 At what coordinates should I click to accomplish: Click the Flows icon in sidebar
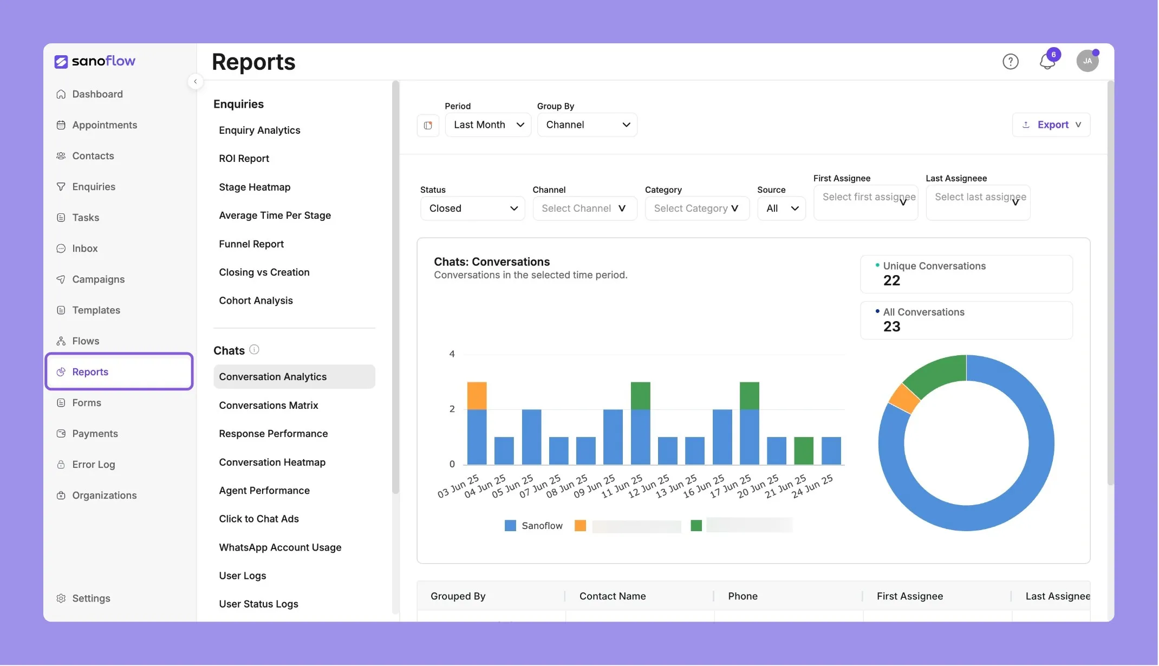61,341
